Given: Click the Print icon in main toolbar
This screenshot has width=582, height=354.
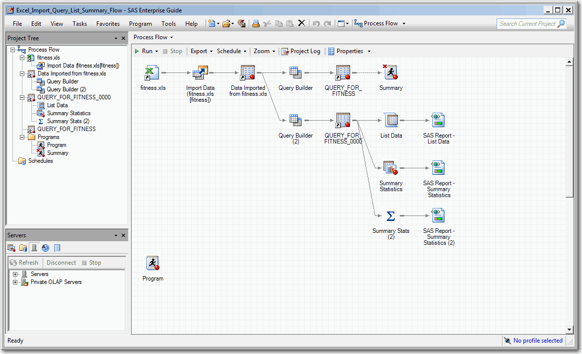Looking at the screenshot, I should (x=256, y=23).
